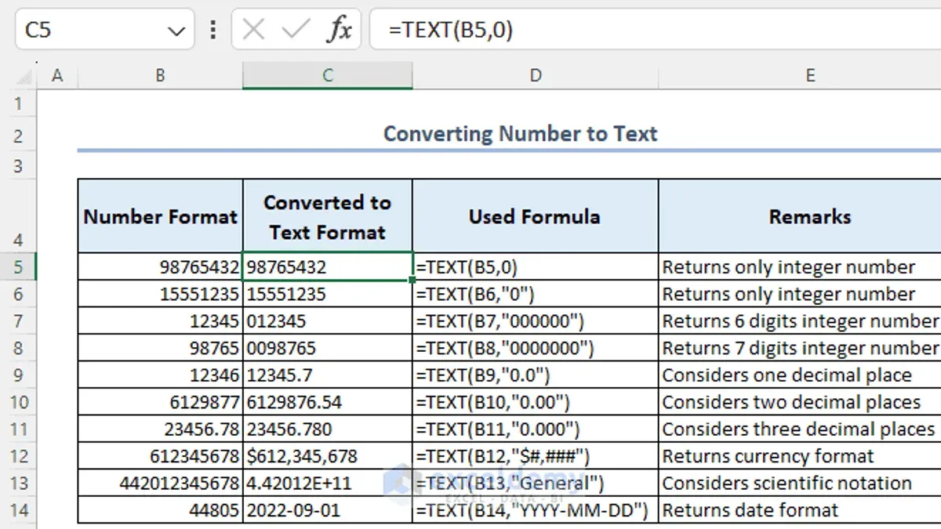Select cell showing =TEXT(B11,"0.000")

tap(536, 429)
